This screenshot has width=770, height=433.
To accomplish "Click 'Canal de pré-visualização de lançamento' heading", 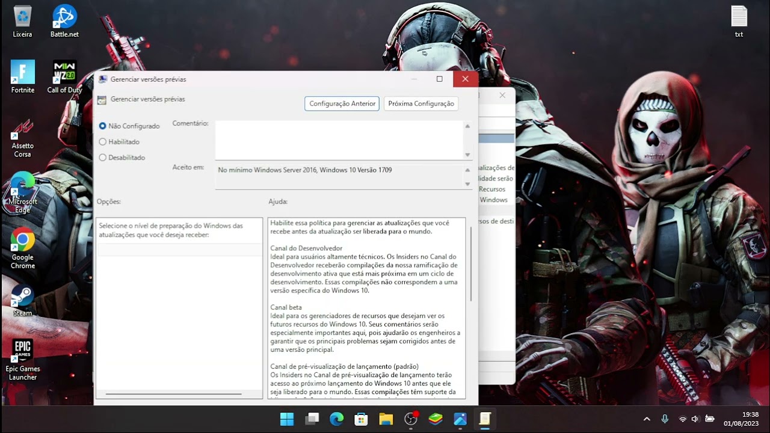I will (x=344, y=366).
